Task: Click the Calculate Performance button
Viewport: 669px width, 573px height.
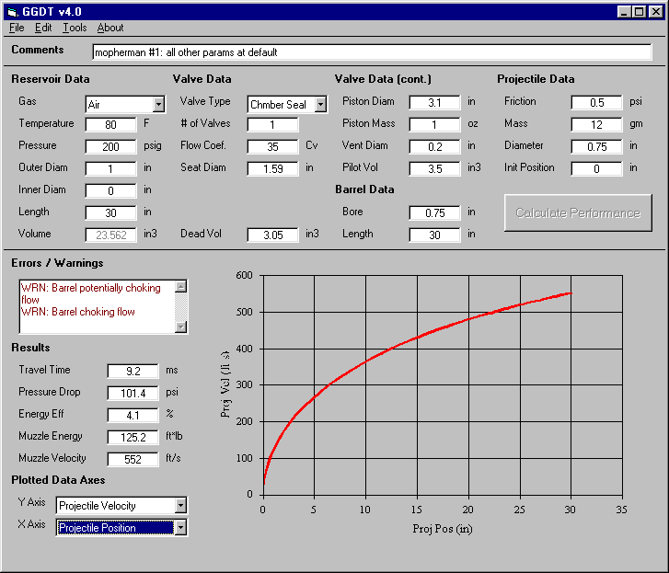Action: 577,212
